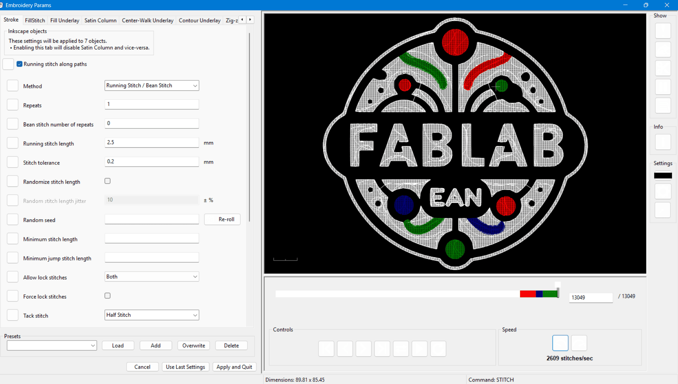Expand the Presets combo box
The width and height of the screenshot is (678, 384).
(x=52, y=345)
